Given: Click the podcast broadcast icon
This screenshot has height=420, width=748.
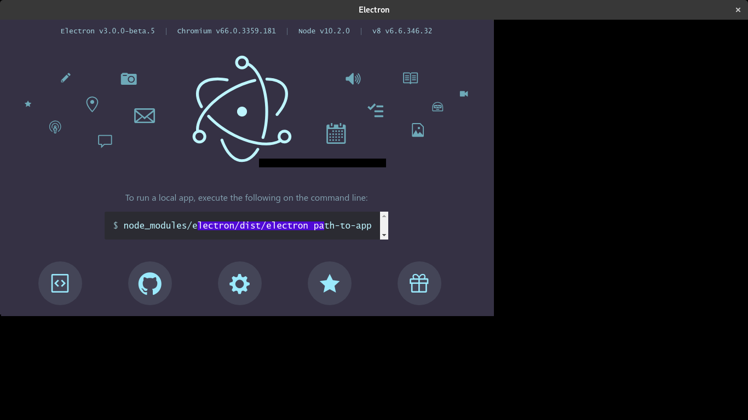Looking at the screenshot, I should point(55,127).
